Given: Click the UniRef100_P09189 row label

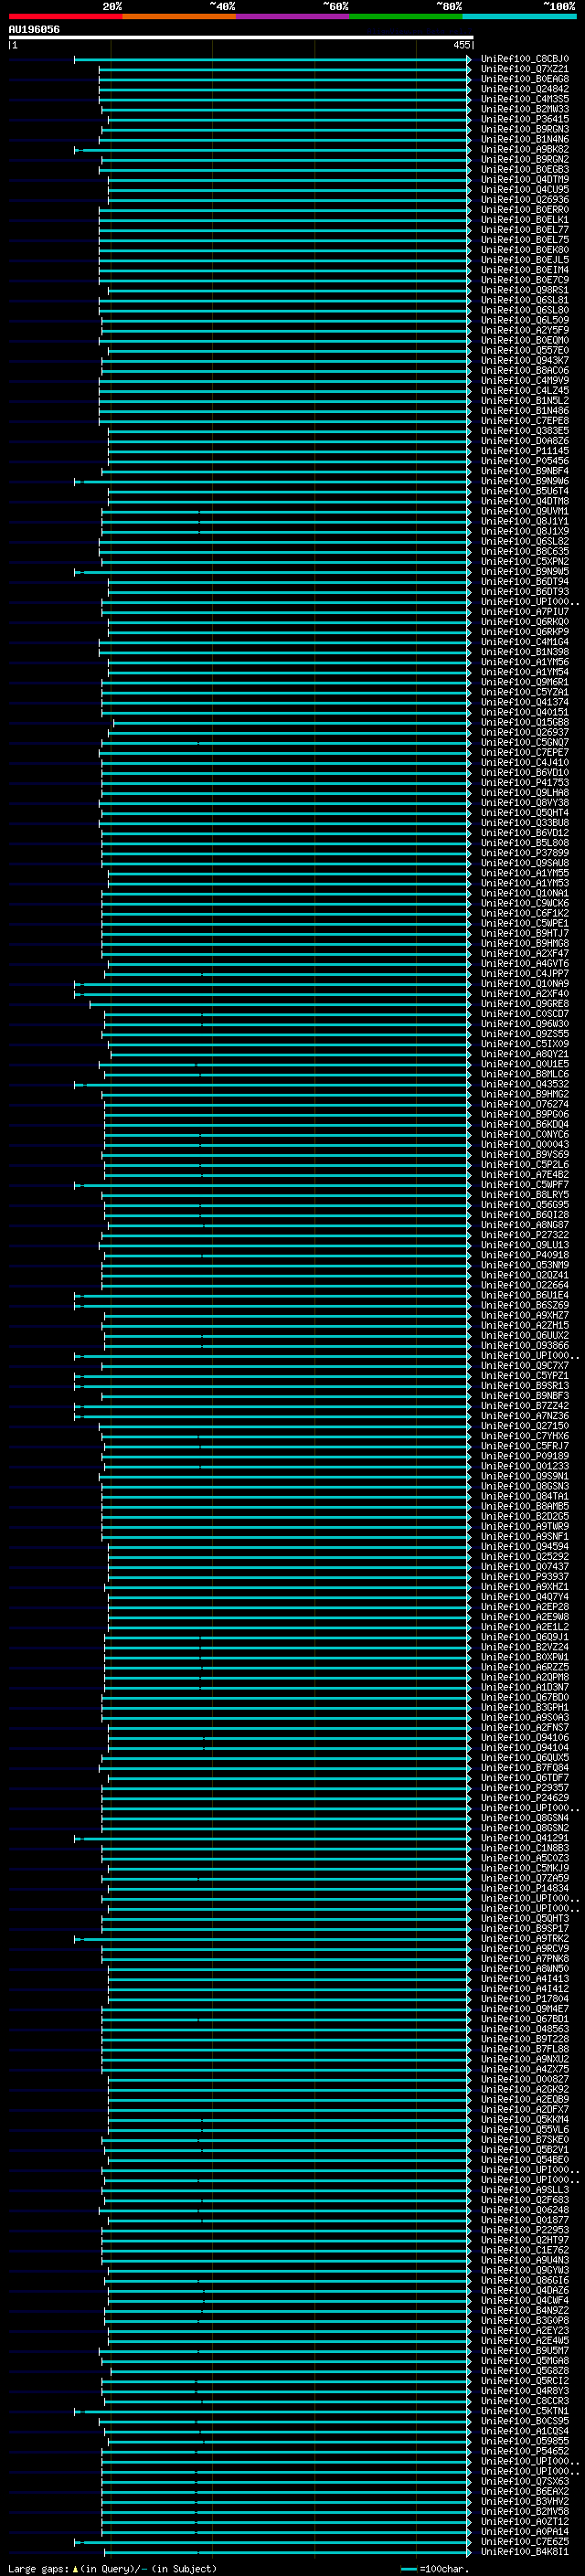Looking at the screenshot, I should pyautogui.click(x=525, y=1456).
